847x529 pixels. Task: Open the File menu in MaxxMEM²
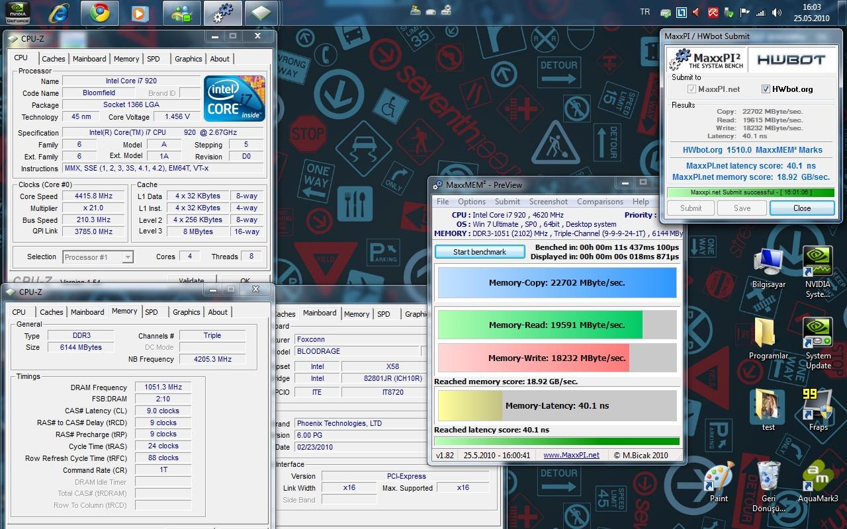(x=443, y=202)
